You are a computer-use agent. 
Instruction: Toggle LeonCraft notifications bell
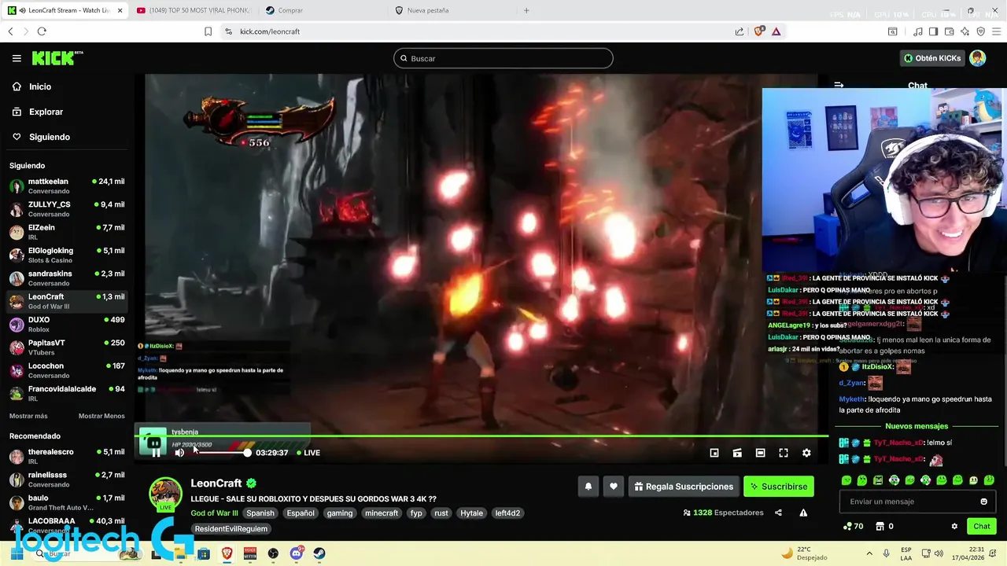pyautogui.click(x=588, y=487)
